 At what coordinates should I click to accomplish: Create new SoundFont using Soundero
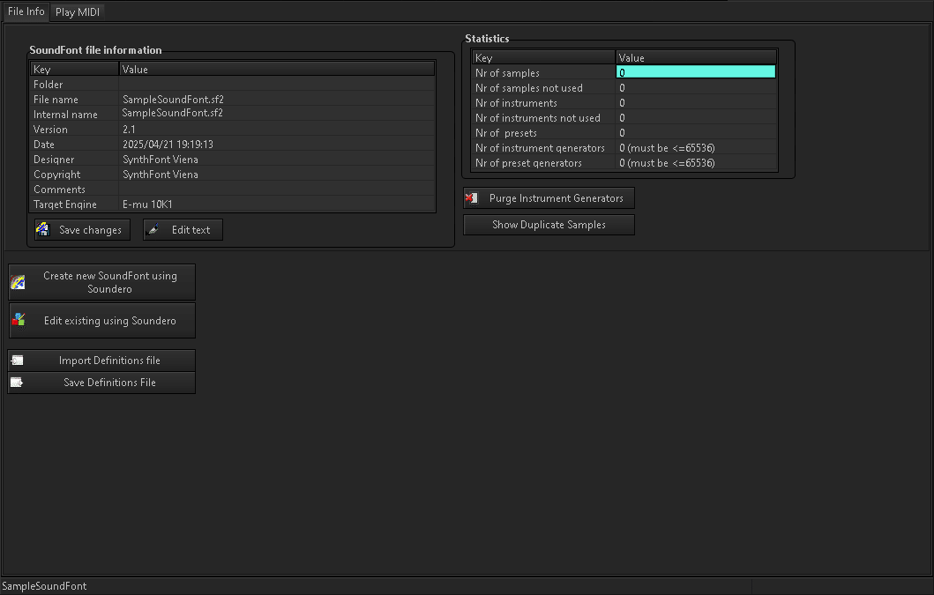point(101,281)
